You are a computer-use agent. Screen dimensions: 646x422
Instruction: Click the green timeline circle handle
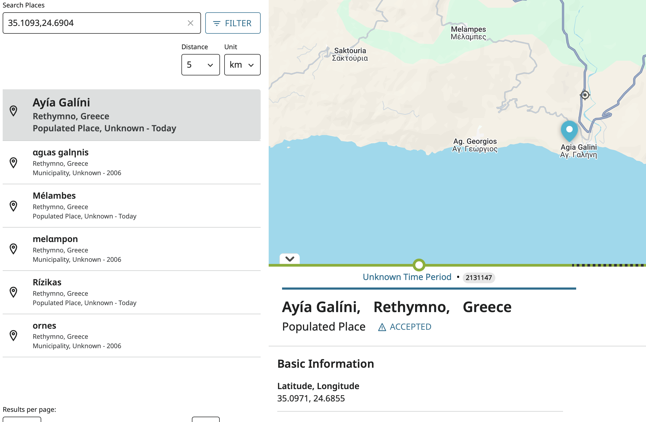[419, 265]
